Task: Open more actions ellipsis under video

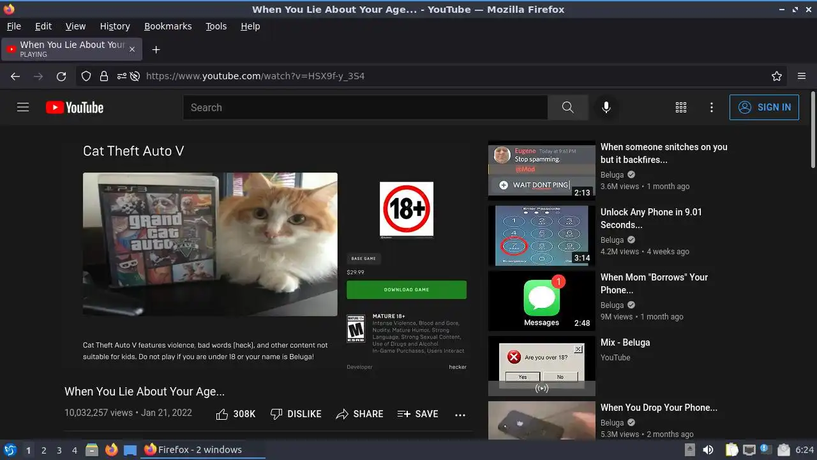Action: (460, 415)
